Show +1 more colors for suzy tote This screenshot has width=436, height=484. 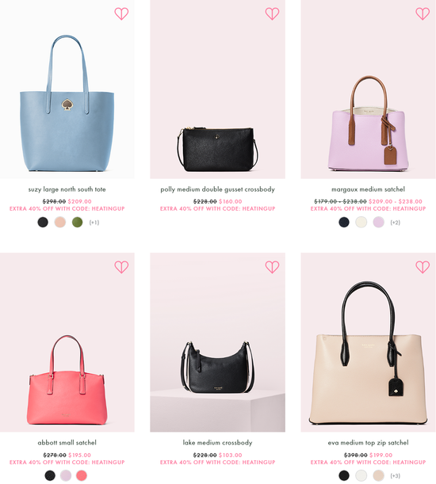[94, 223]
